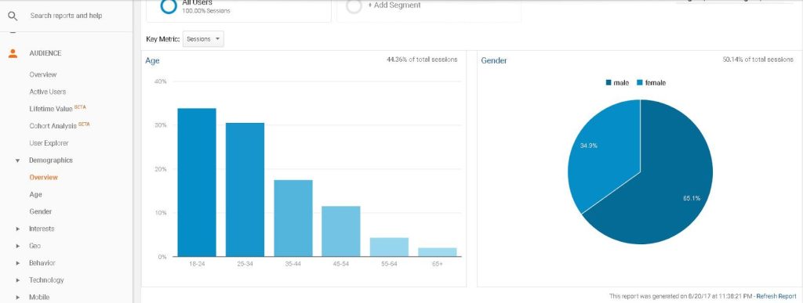Click the Add Segment circle icon
The image size is (803, 303).
(354, 5)
